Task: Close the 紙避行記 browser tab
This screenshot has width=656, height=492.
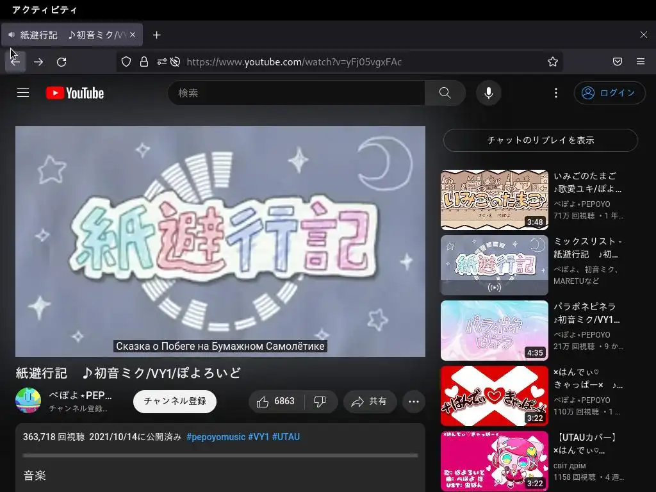Action: click(133, 35)
